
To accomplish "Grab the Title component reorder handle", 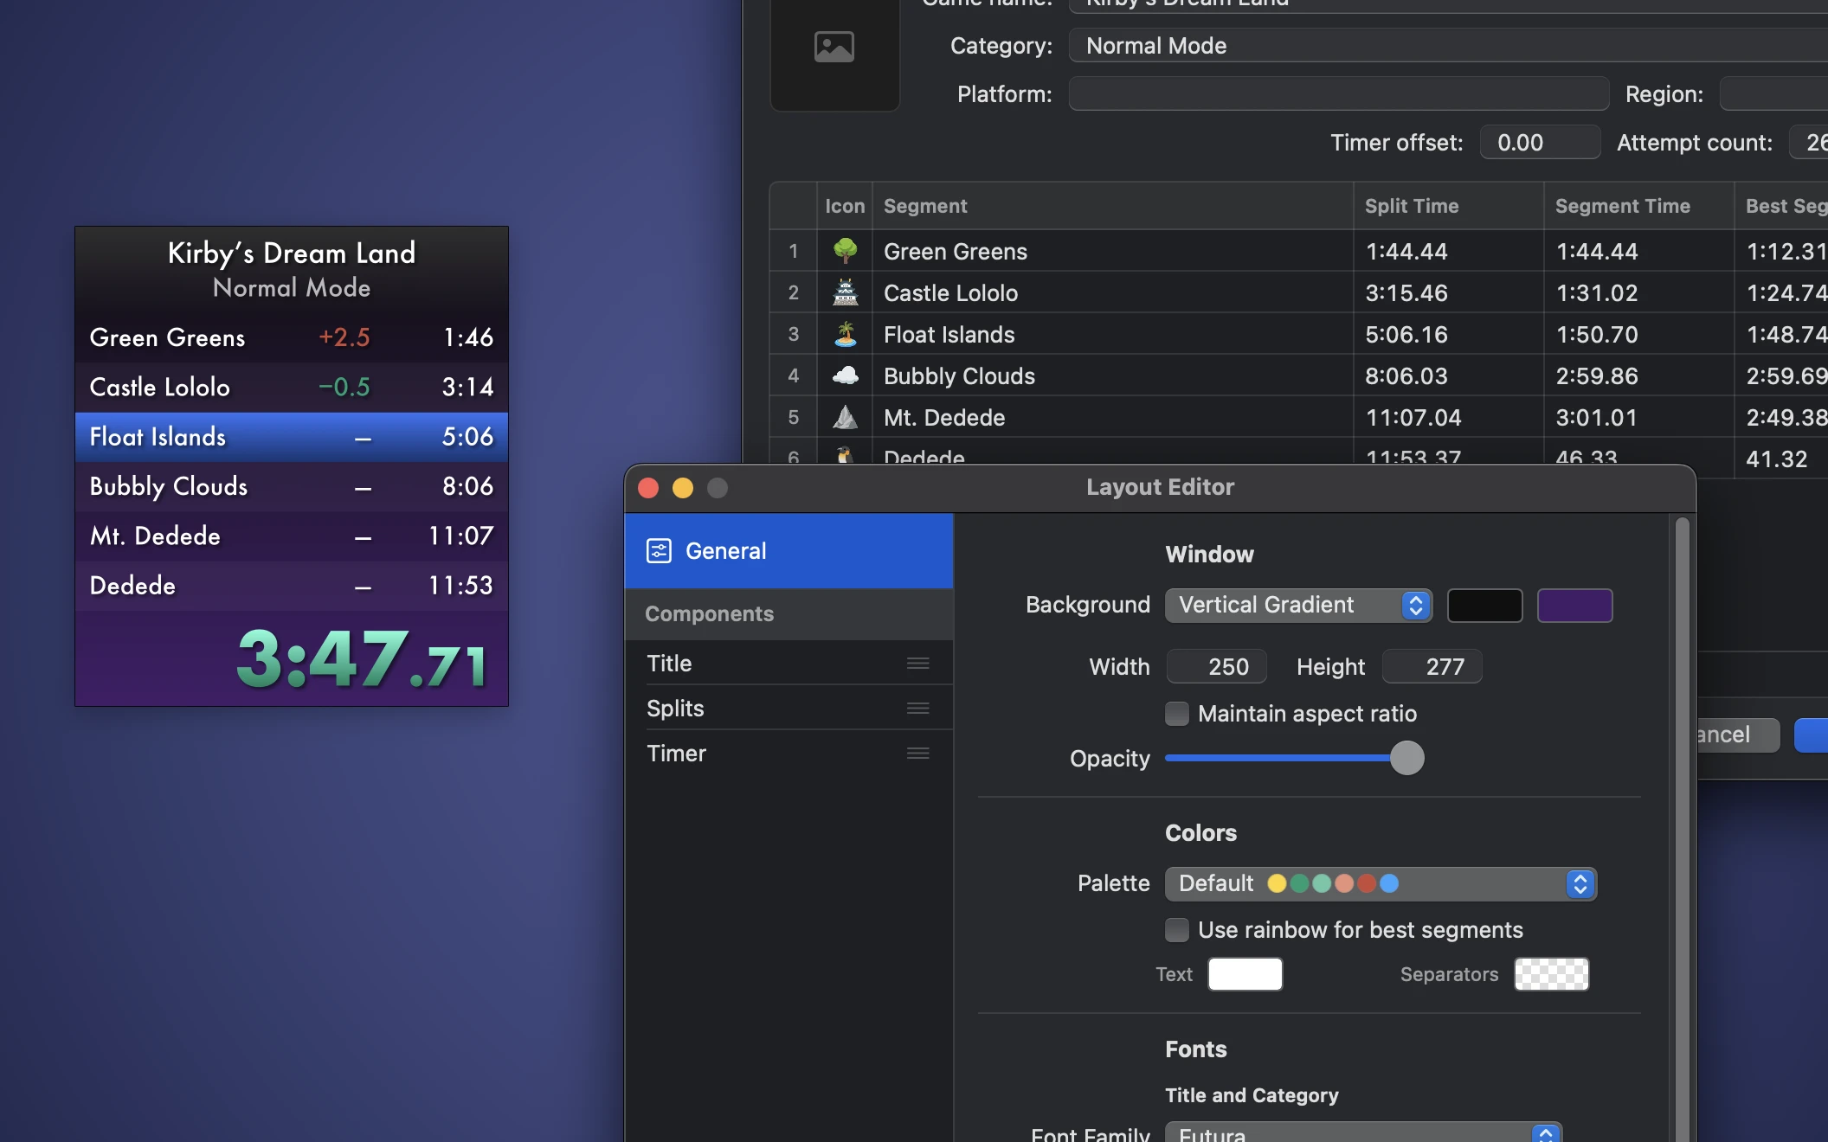I will click(x=918, y=664).
